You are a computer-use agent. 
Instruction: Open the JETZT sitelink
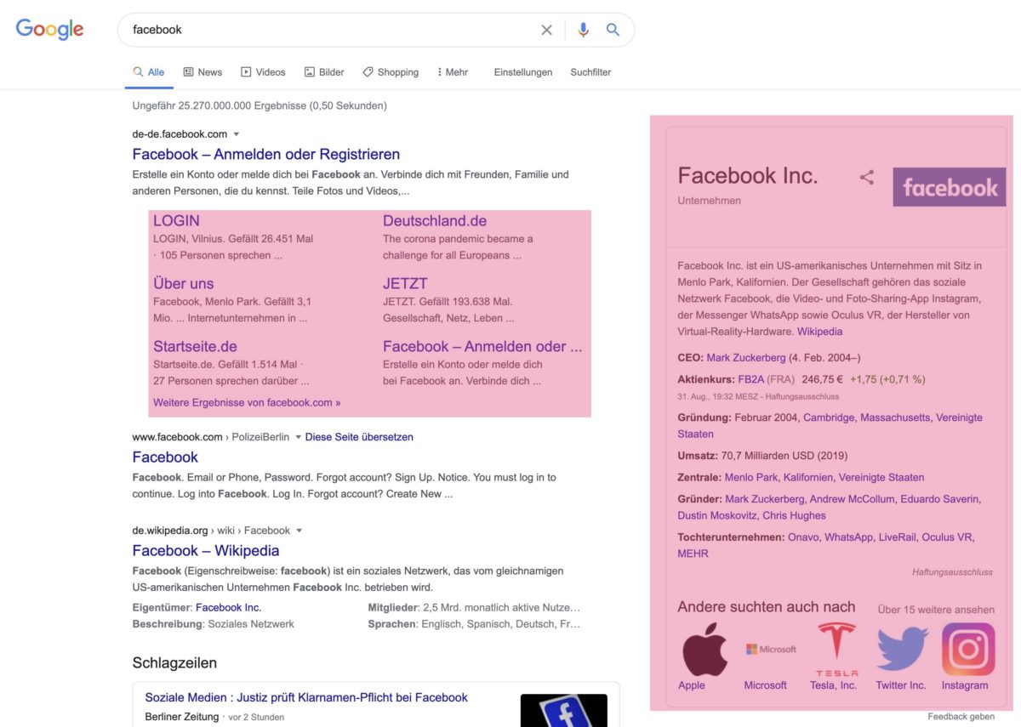(x=405, y=283)
